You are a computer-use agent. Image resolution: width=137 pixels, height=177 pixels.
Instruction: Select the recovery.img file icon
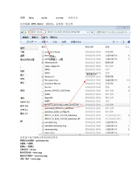click(x=43, y=129)
